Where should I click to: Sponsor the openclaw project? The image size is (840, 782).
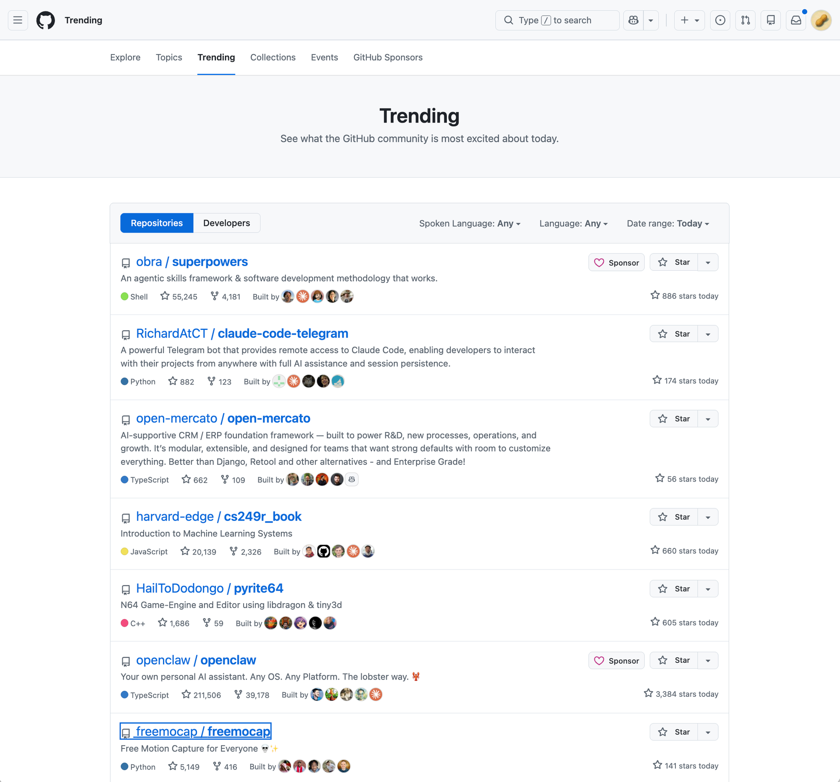tap(616, 660)
